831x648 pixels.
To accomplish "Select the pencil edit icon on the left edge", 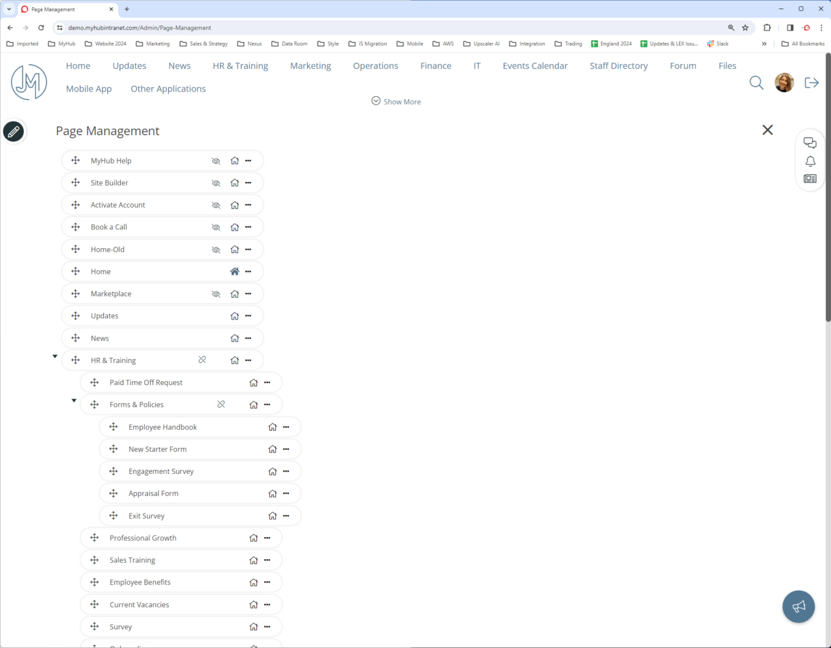I will [x=14, y=131].
